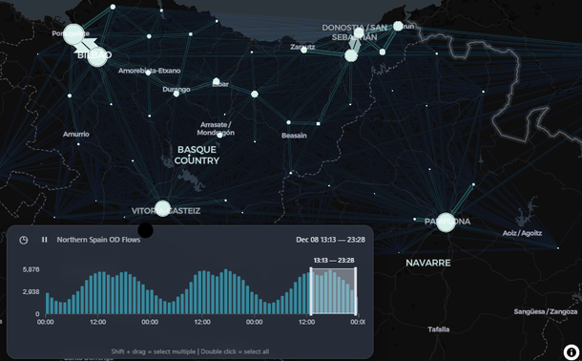Select the Portugalete location circle
Viewport: 582px width, 361px height.
point(73,34)
